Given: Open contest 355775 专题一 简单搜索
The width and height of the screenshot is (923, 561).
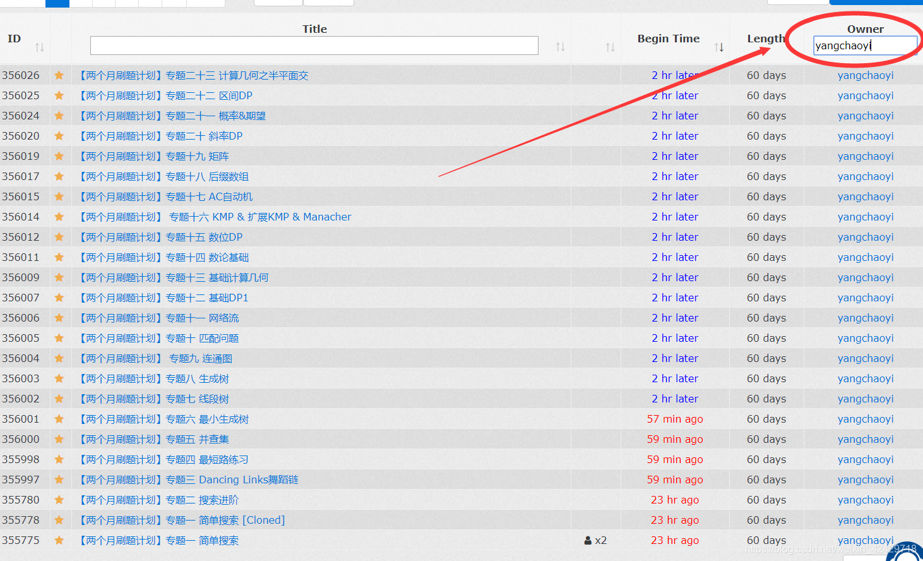Looking at the screenshot, I should [x=159, y=540].
